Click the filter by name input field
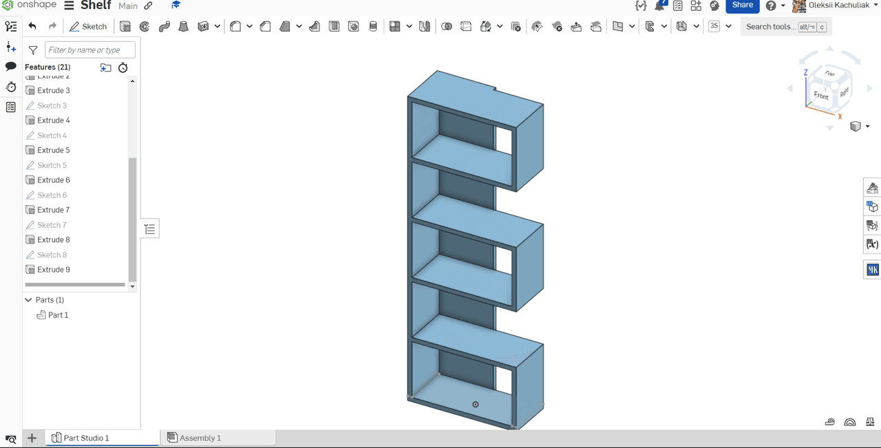The width and height of the screenshot is (881, 448). click(x=89, y=50)
